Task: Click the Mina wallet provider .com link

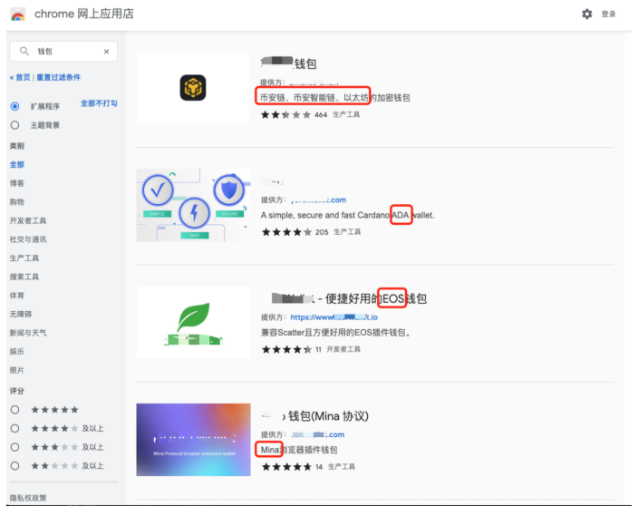Action: coord(318,434)
